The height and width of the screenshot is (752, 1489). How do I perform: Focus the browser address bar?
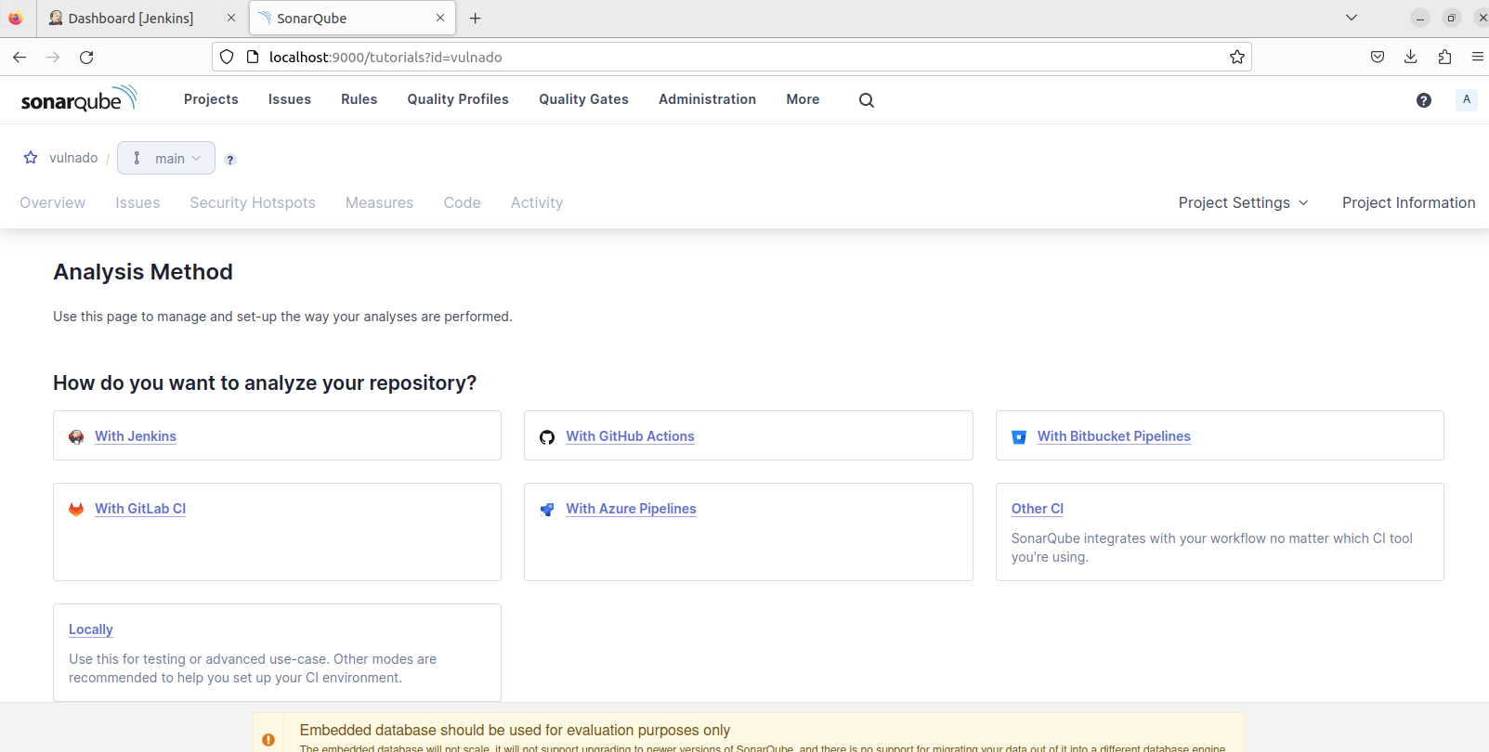(x=732, y=57)
